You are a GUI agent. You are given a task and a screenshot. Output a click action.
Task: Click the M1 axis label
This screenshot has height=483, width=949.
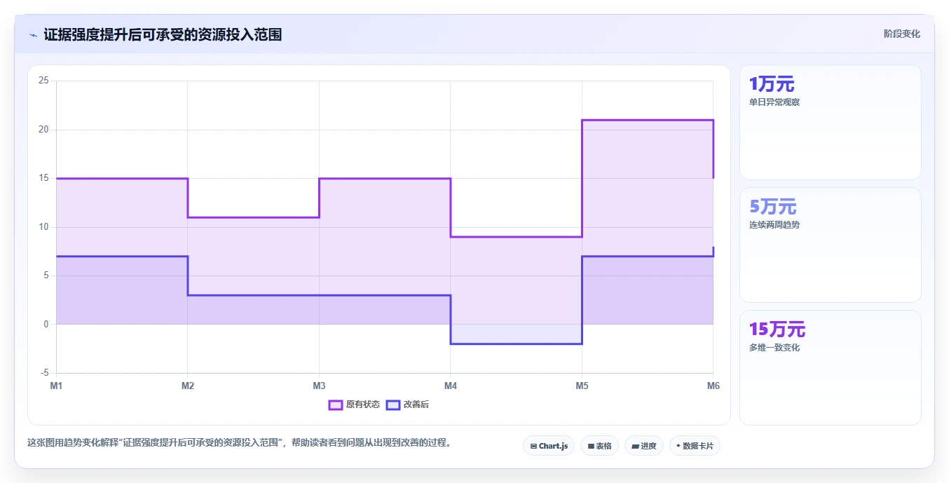pyautogui.click(x=56, y=386)
